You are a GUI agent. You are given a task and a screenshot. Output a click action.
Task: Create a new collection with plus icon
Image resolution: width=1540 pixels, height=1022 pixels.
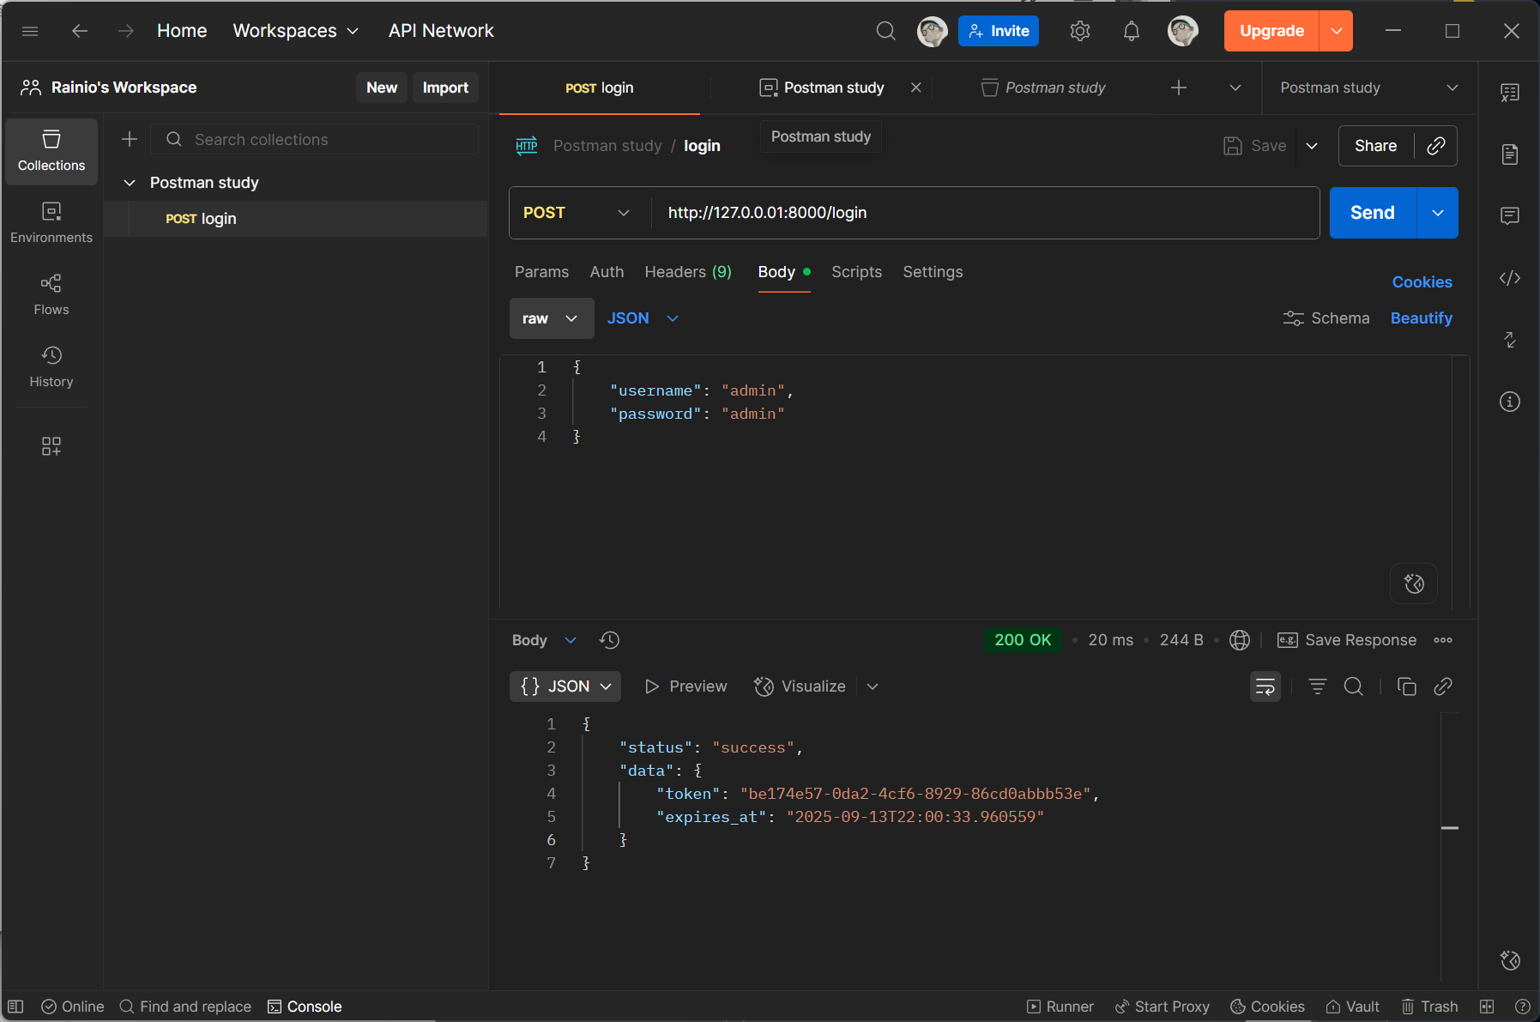tap(130, 139)
